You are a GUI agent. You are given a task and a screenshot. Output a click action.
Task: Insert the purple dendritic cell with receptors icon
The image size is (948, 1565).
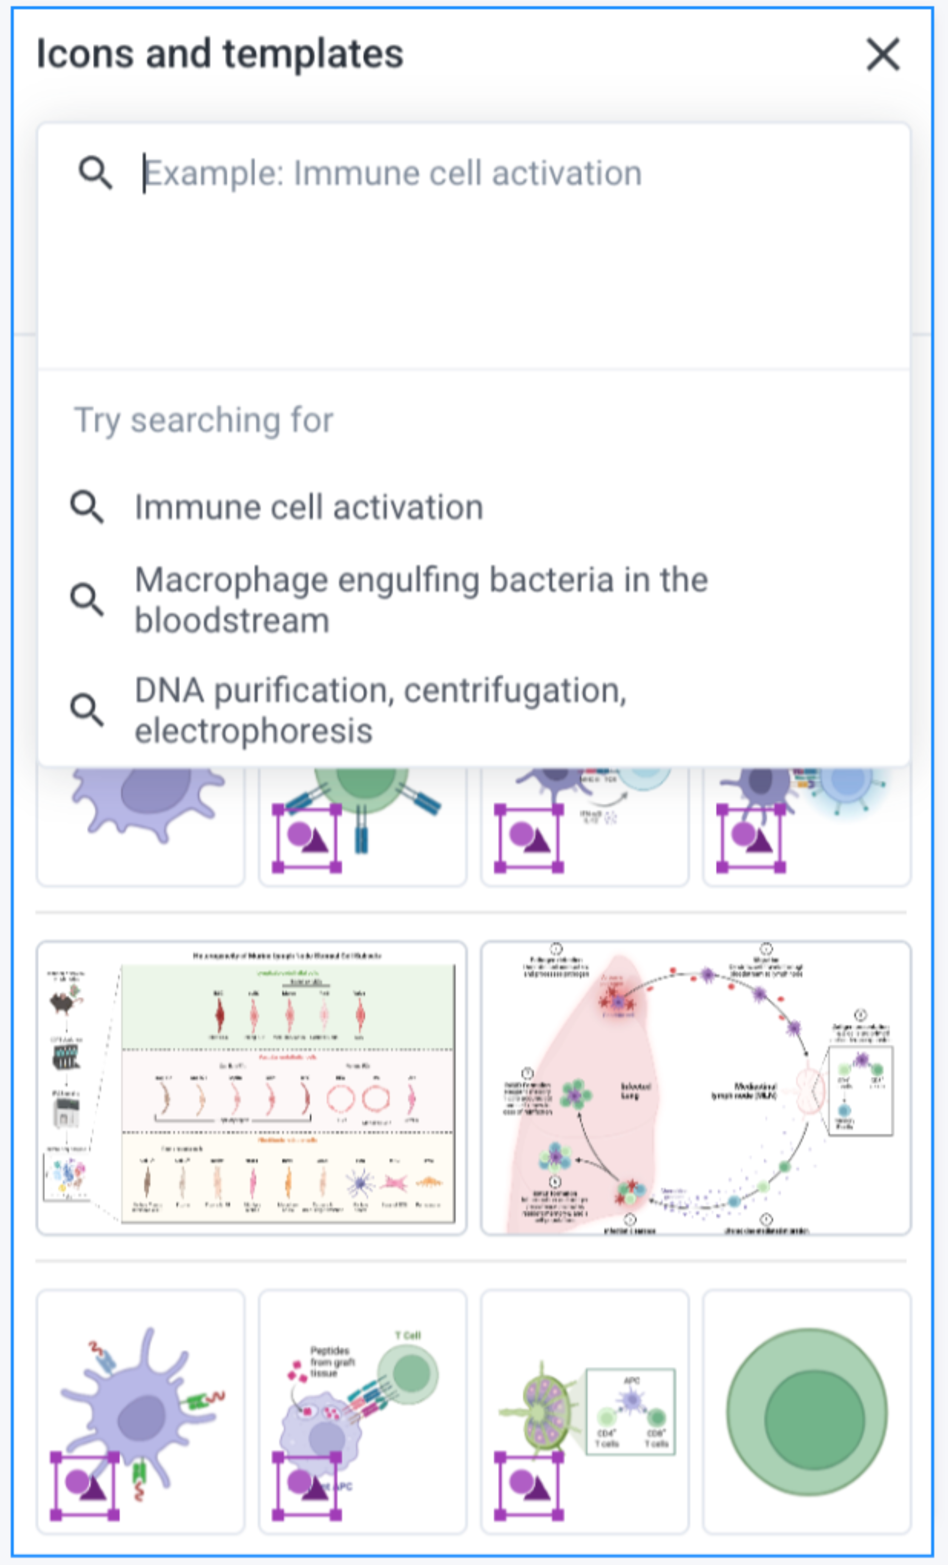point(141,1411)
